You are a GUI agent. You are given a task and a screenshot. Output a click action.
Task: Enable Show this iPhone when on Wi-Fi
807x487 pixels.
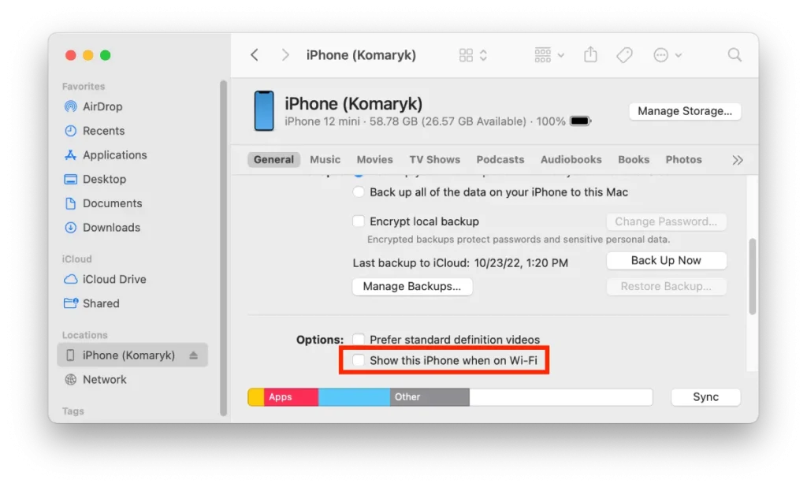359,360
